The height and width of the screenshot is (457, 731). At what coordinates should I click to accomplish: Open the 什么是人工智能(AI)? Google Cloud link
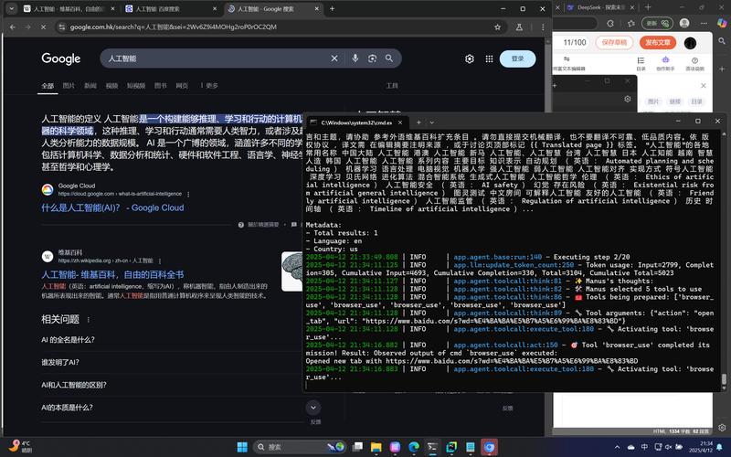(112, 208)
